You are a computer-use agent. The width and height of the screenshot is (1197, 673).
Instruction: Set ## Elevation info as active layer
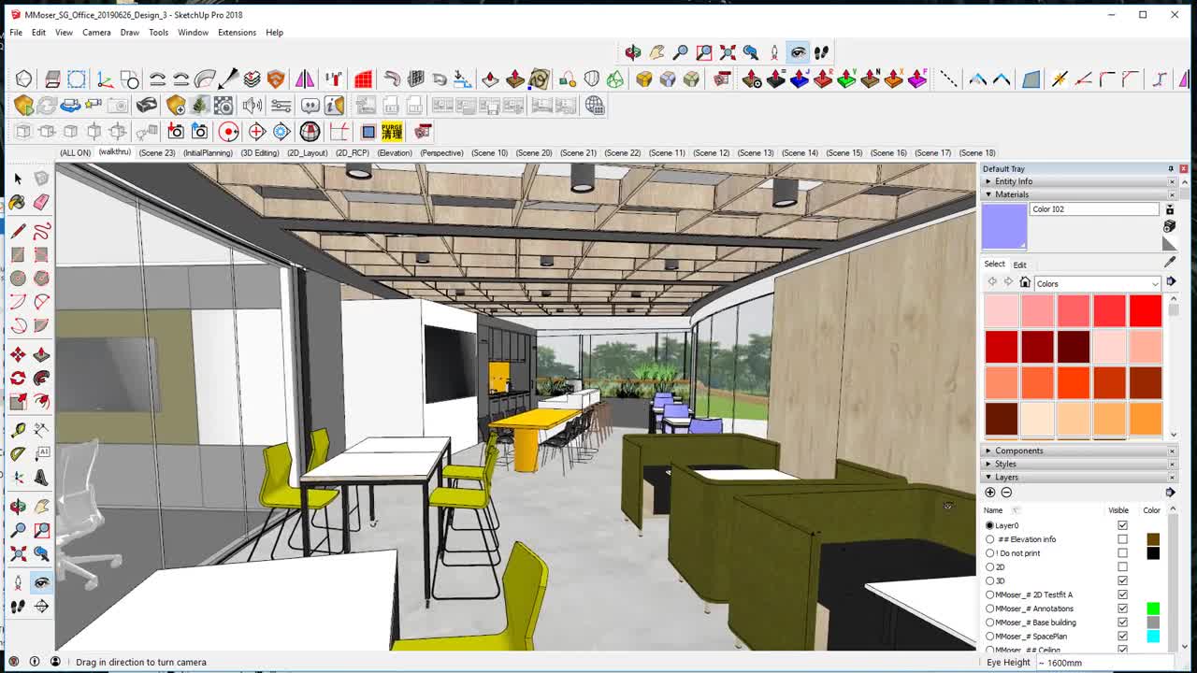point(990,539)
